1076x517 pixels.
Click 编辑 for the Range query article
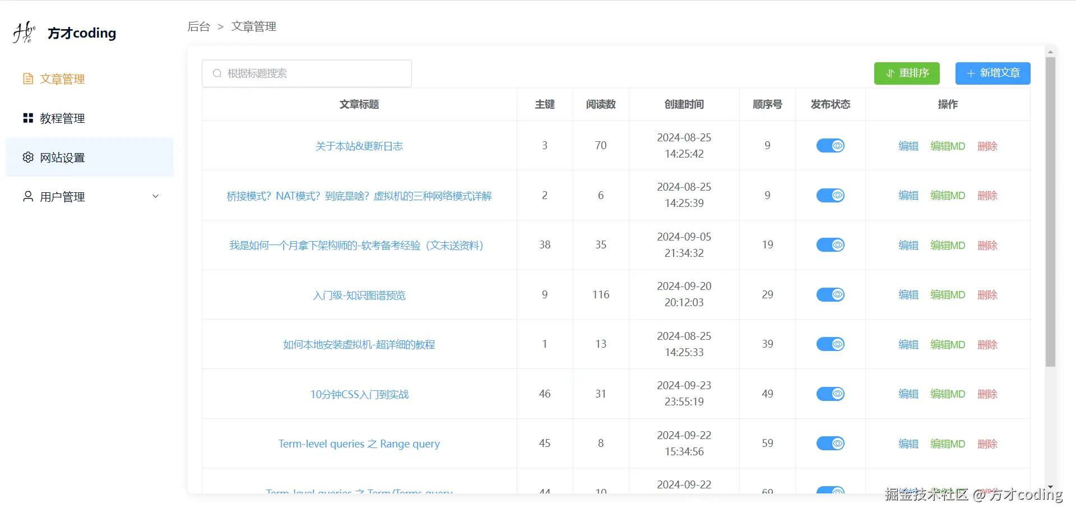pos(908,444)
